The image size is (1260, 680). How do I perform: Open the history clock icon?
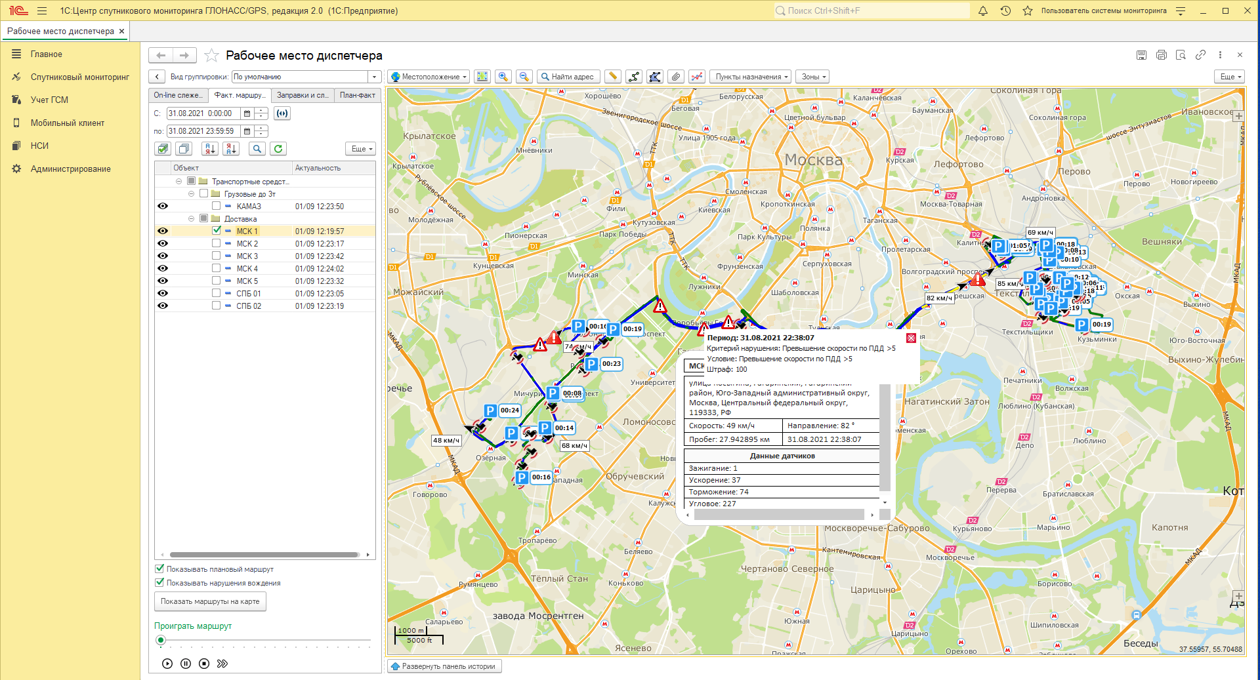[1005, 10]
